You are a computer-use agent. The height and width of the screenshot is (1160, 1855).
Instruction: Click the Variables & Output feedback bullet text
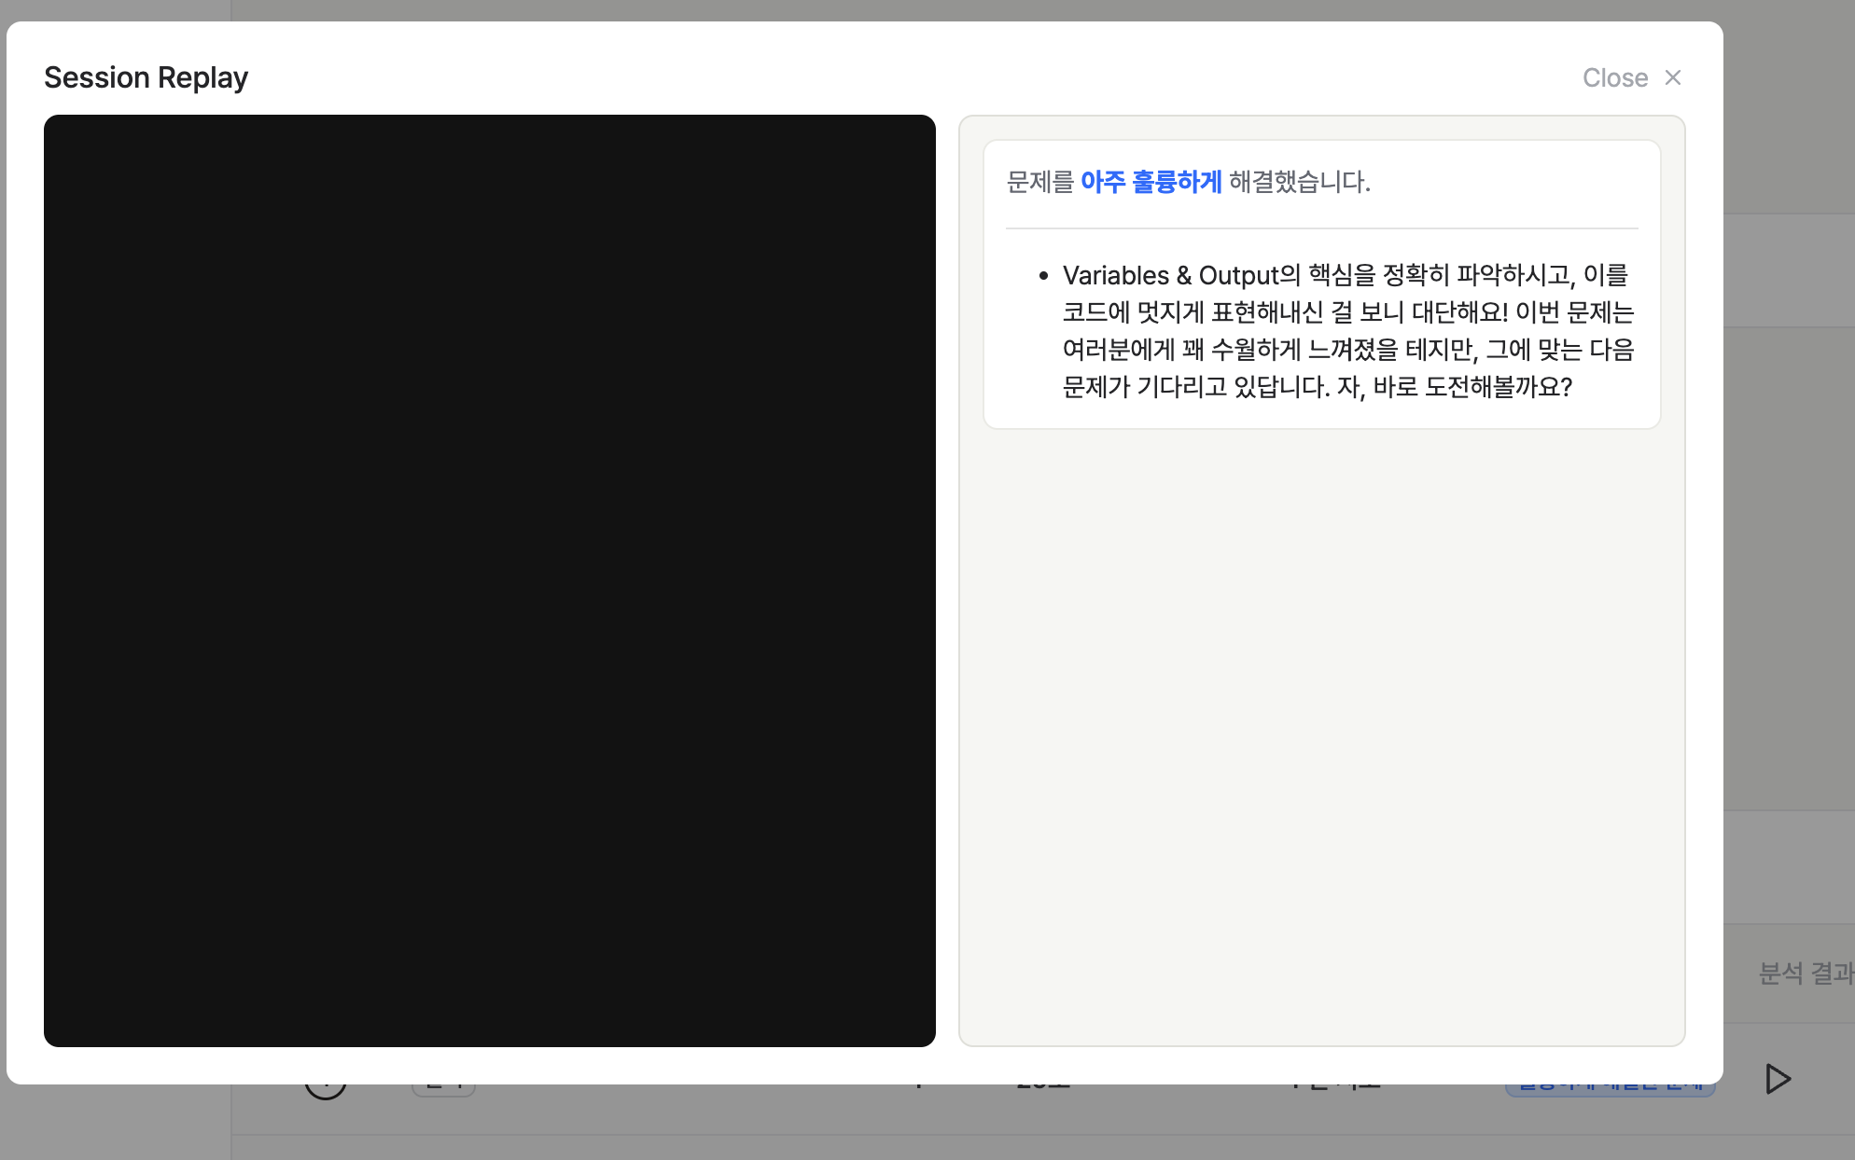1347,330
